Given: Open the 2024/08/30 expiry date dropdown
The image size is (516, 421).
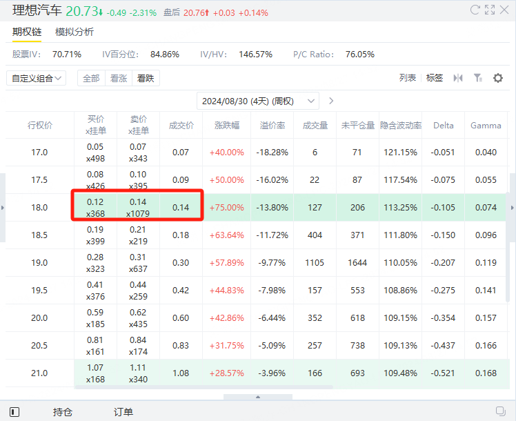Looking at the screenshot, I should point(258,101).
